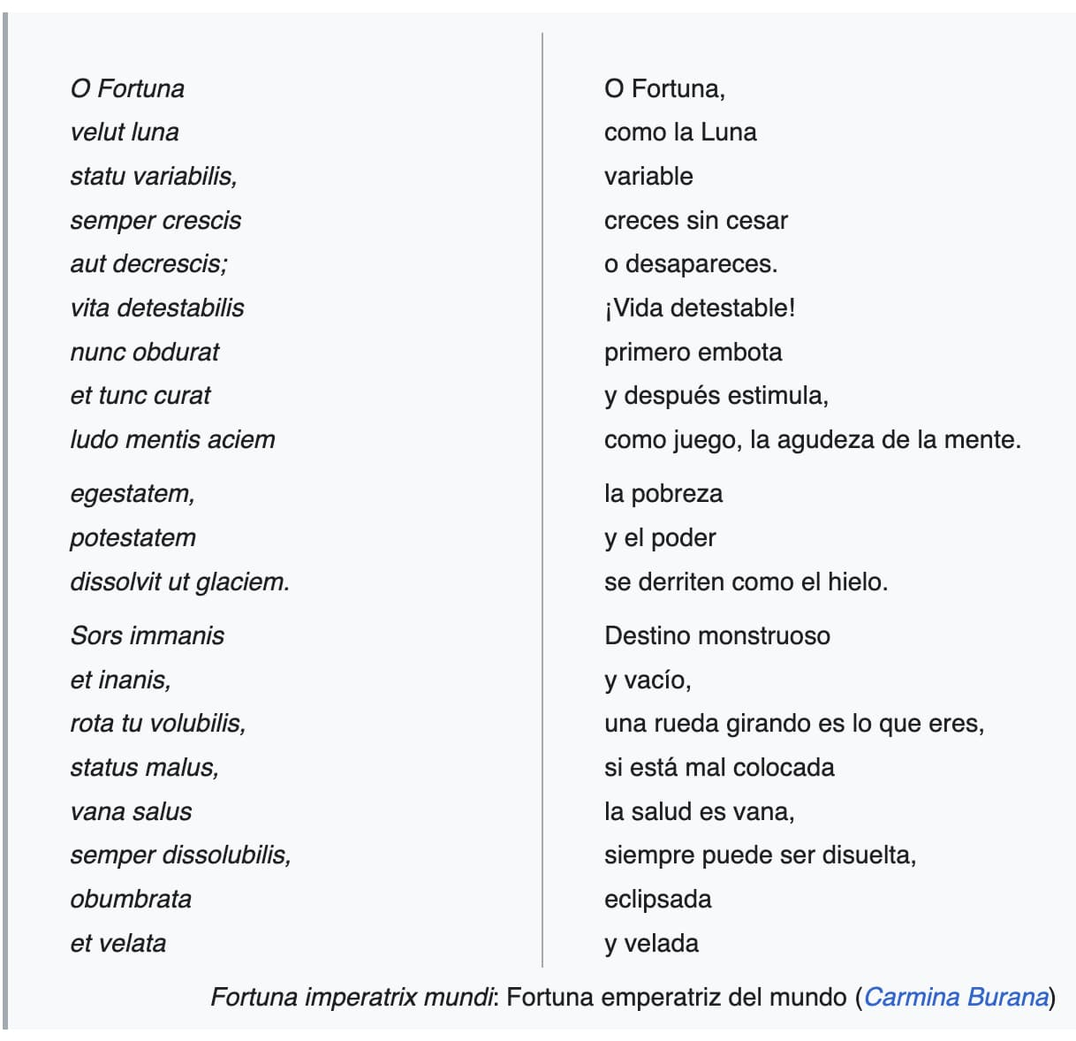Click the line "se derriten como el hielo."

point(746,581)
